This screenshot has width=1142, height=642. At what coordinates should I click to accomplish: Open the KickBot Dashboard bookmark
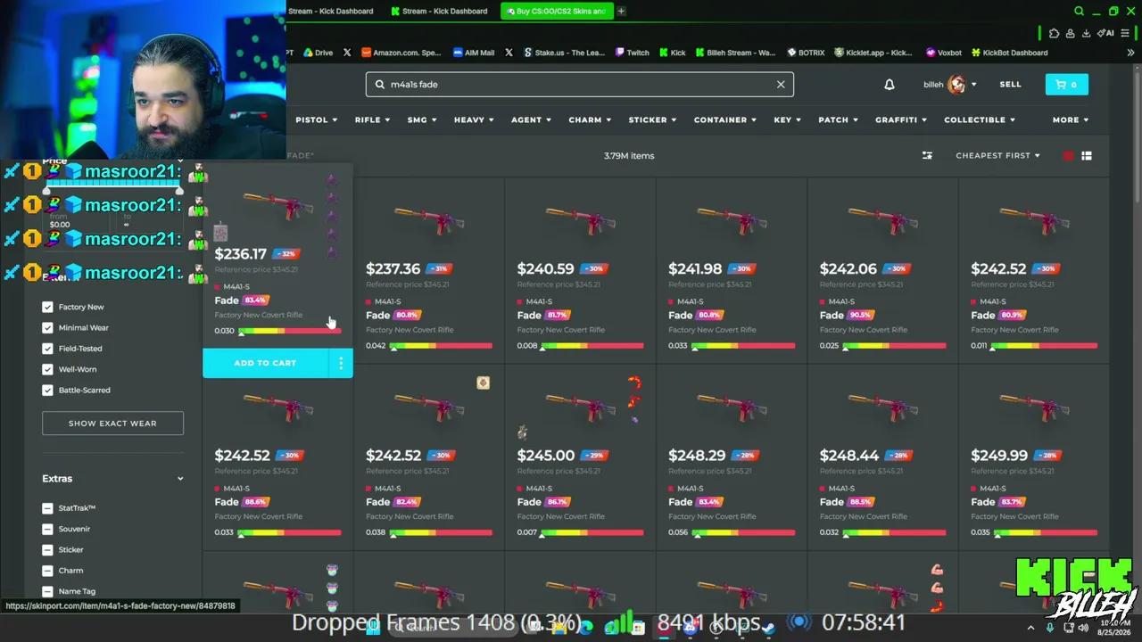[x=1009, y=53]
